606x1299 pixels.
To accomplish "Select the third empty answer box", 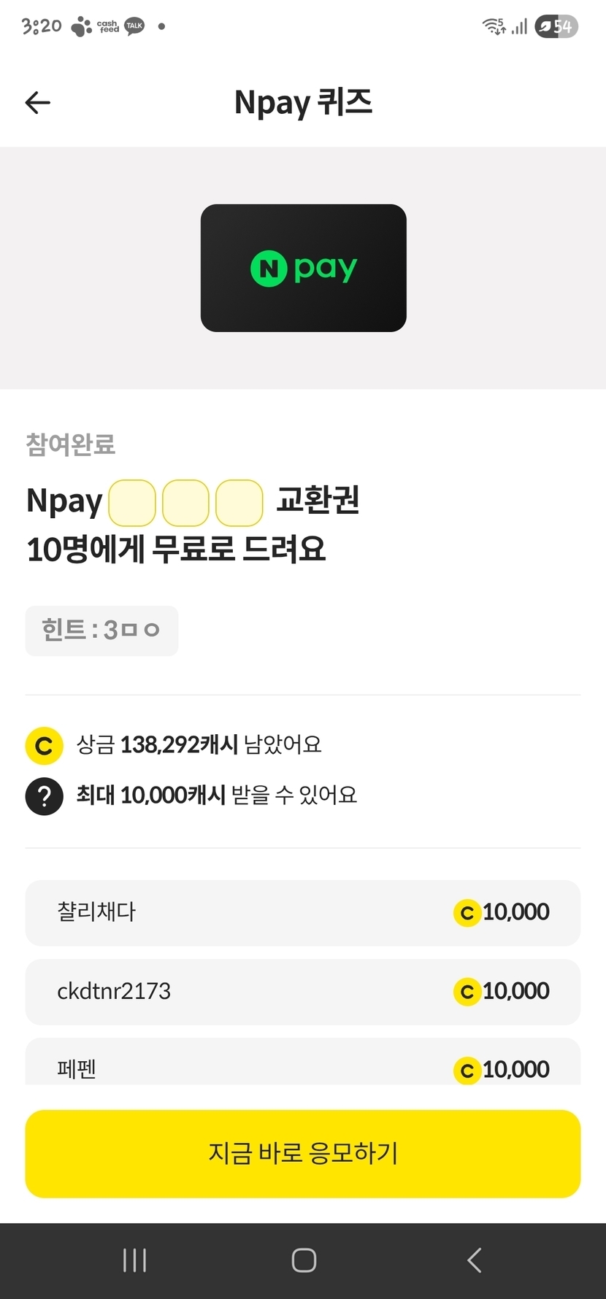I will pyautogui.click(x=239, y=503).
